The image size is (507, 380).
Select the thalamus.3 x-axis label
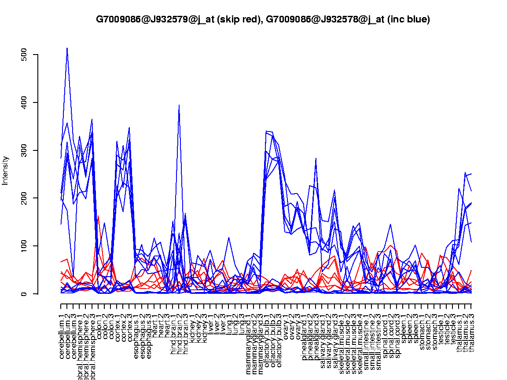[x=472, y=331]
